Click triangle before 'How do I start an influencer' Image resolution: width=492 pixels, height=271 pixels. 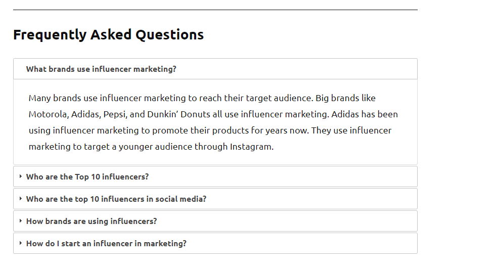tap(21, 243)
